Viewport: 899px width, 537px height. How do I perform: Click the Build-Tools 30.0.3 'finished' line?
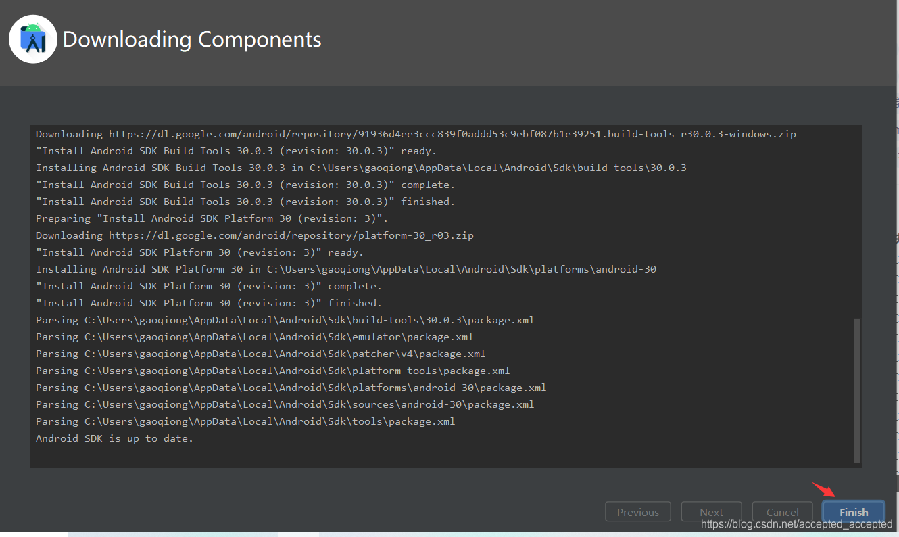point(245,202)
